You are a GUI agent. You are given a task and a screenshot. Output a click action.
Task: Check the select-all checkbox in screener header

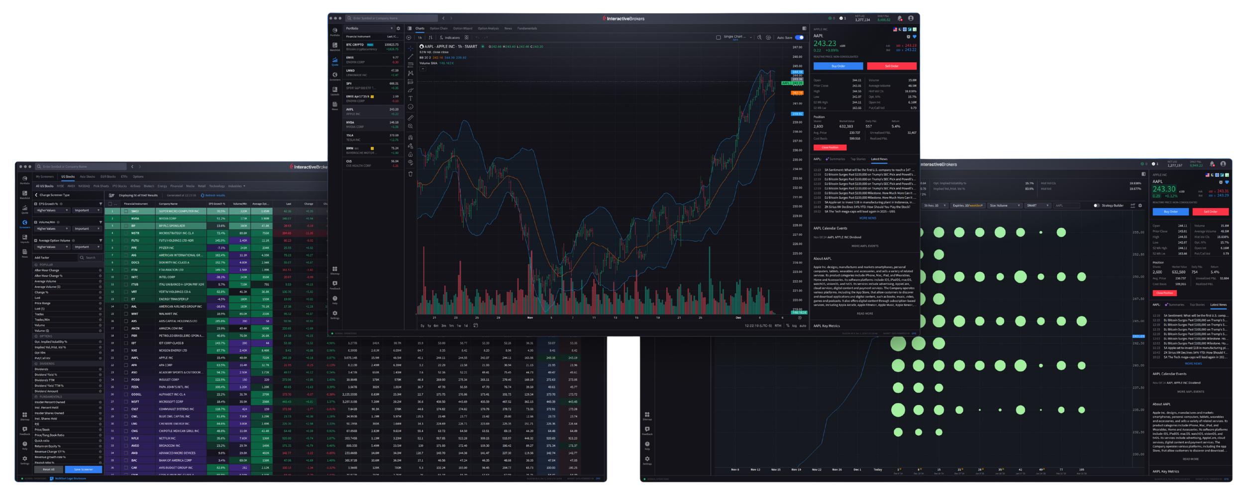110,204
